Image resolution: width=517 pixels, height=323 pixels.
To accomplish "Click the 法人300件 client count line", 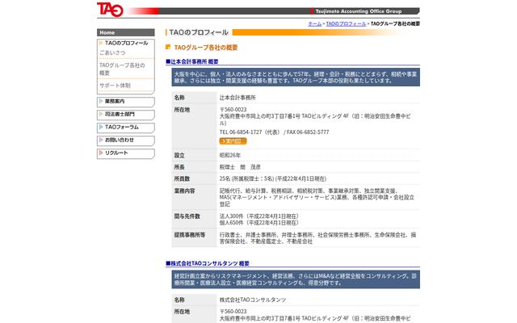I will click(x=259, y=216).
